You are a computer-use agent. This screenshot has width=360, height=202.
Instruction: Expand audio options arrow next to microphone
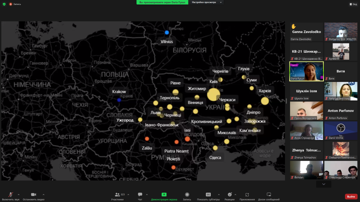pyautogui.click(x=18, y=195)
